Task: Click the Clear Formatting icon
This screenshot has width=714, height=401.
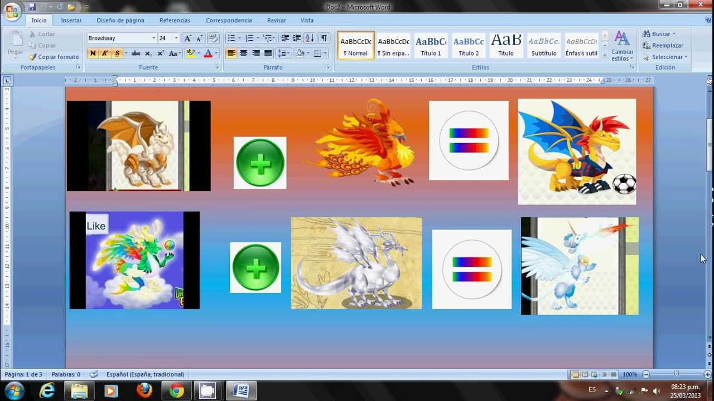Action: (213, 38)
